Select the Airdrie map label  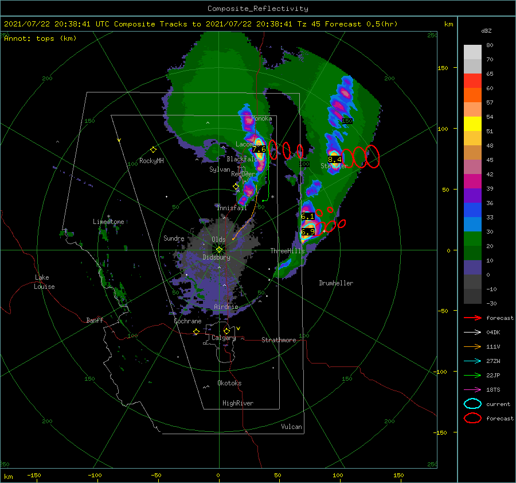tap(226, 307)
